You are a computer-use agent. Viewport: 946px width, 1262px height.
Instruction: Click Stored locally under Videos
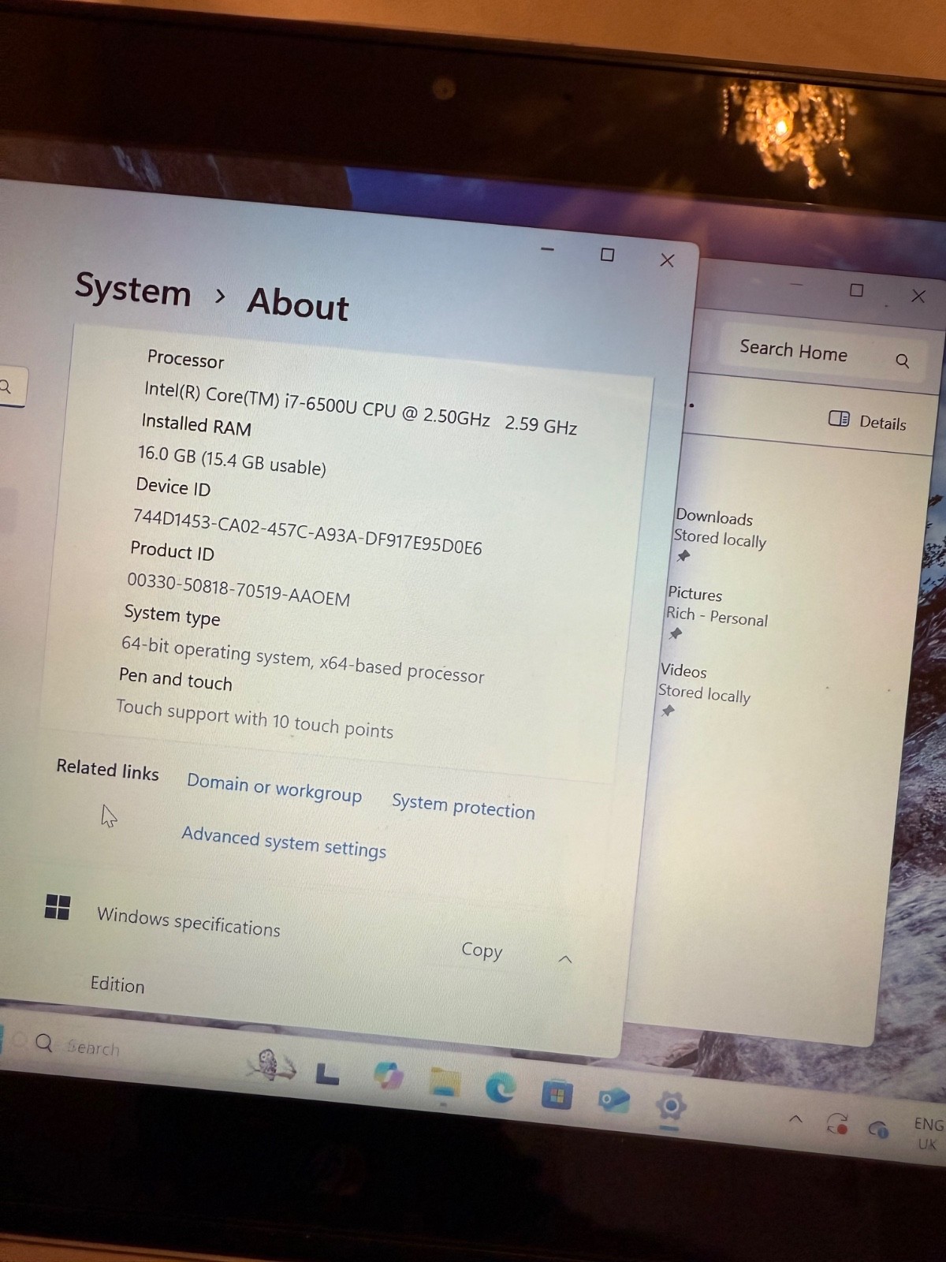[704, 693]
